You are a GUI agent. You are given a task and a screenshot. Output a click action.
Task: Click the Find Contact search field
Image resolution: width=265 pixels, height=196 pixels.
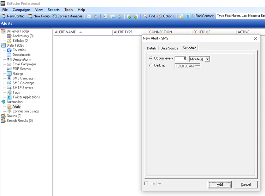(241, 16)
